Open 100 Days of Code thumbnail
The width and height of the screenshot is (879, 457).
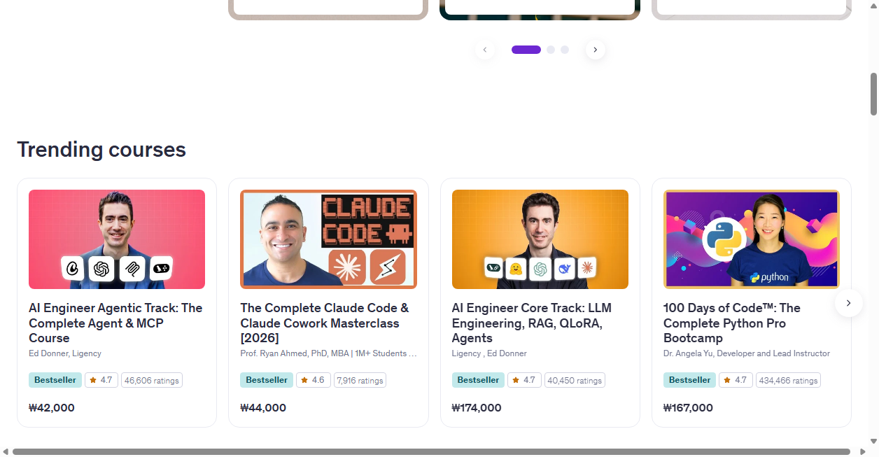[x=752, y=239]
